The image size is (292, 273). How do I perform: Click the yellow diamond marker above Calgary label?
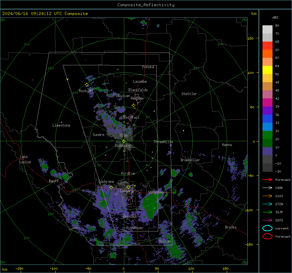click(x=128, y=187)
